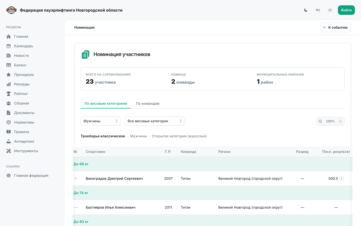
Task: Open the Главная федерация sidebar link
Action: tap(31, 176)
